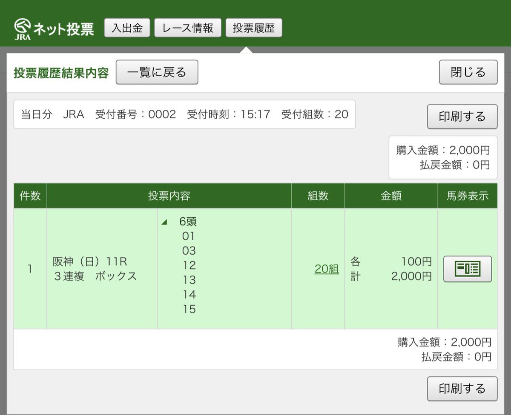This screenshot has height=415, width=511.
Task: Select row number 1 cell
Action: pyautogui.click(x=30, y=269)
